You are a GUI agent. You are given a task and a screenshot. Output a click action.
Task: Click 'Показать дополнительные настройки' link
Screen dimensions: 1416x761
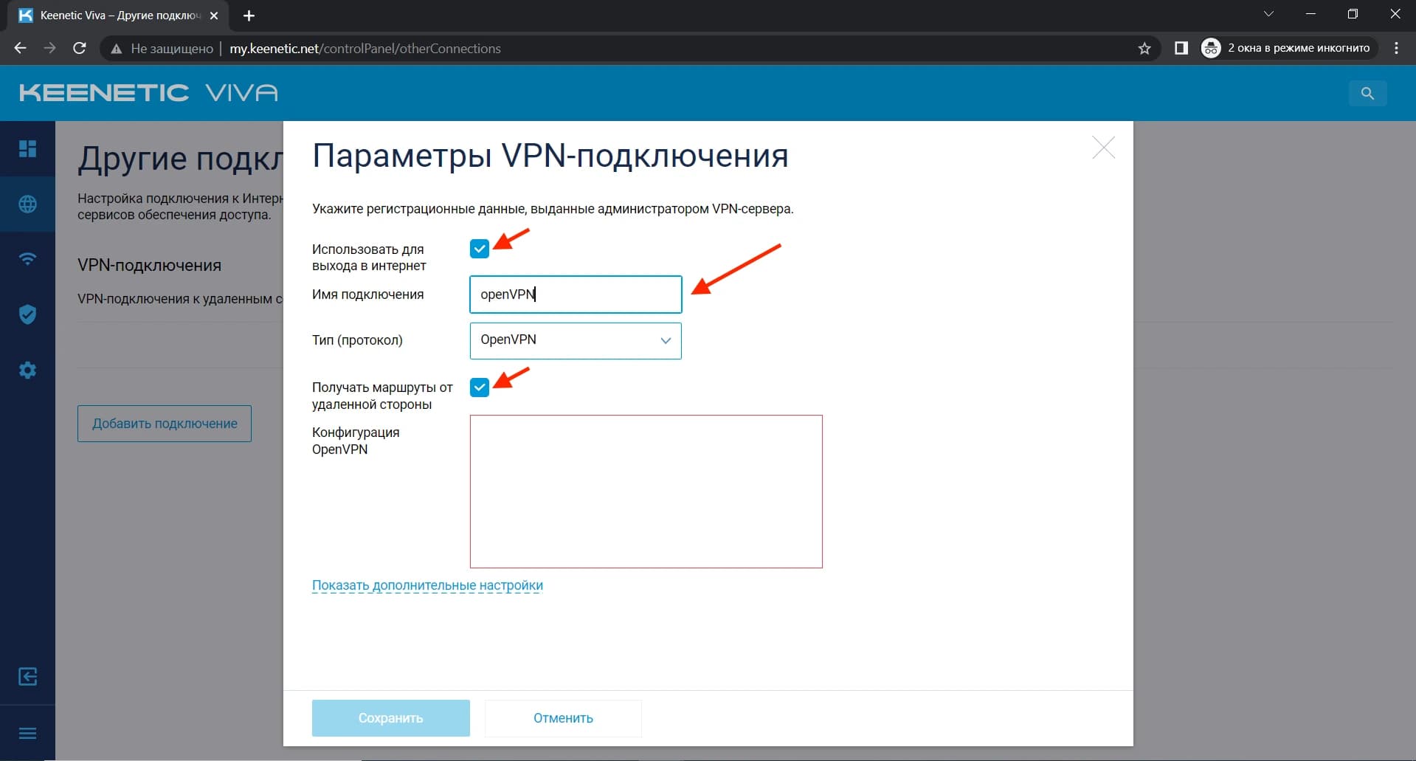coord(428,585)
